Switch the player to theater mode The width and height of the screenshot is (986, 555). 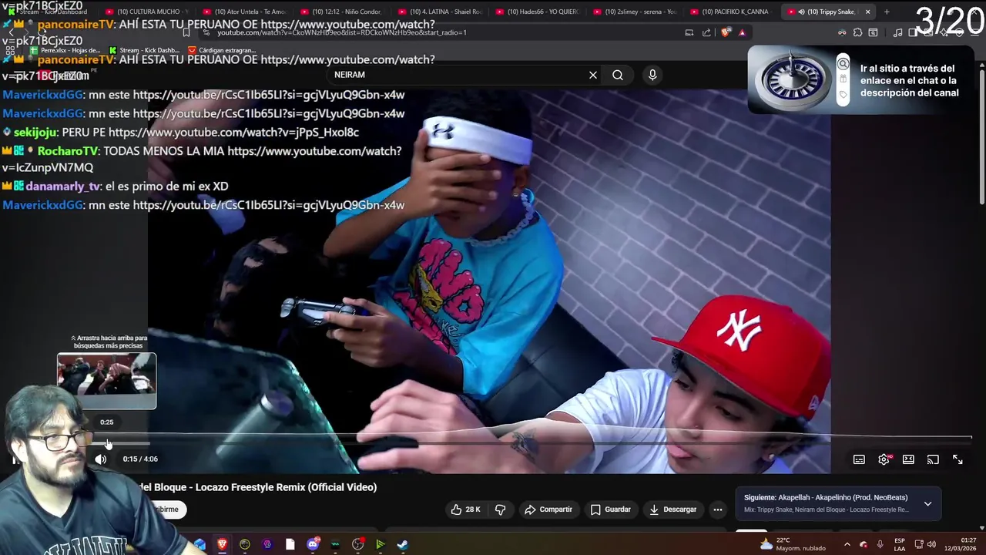(908, 459)
